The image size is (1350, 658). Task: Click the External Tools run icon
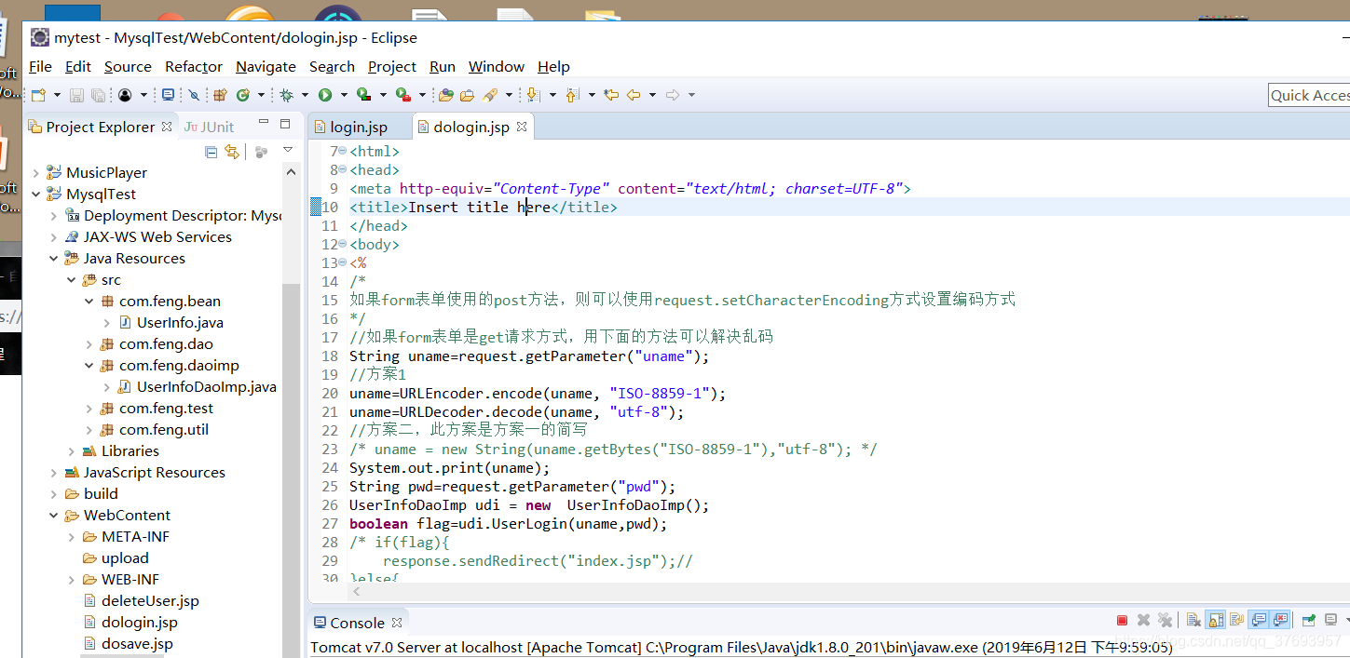(403, 95)
